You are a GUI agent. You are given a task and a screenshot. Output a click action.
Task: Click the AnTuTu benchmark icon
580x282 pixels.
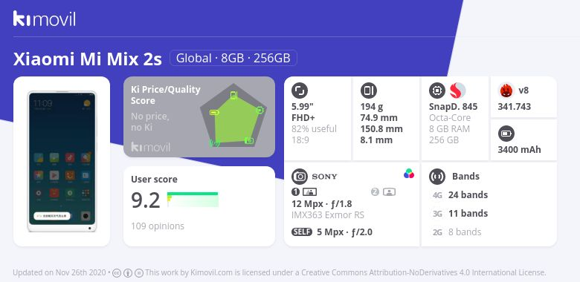click(x=506, y=91)
